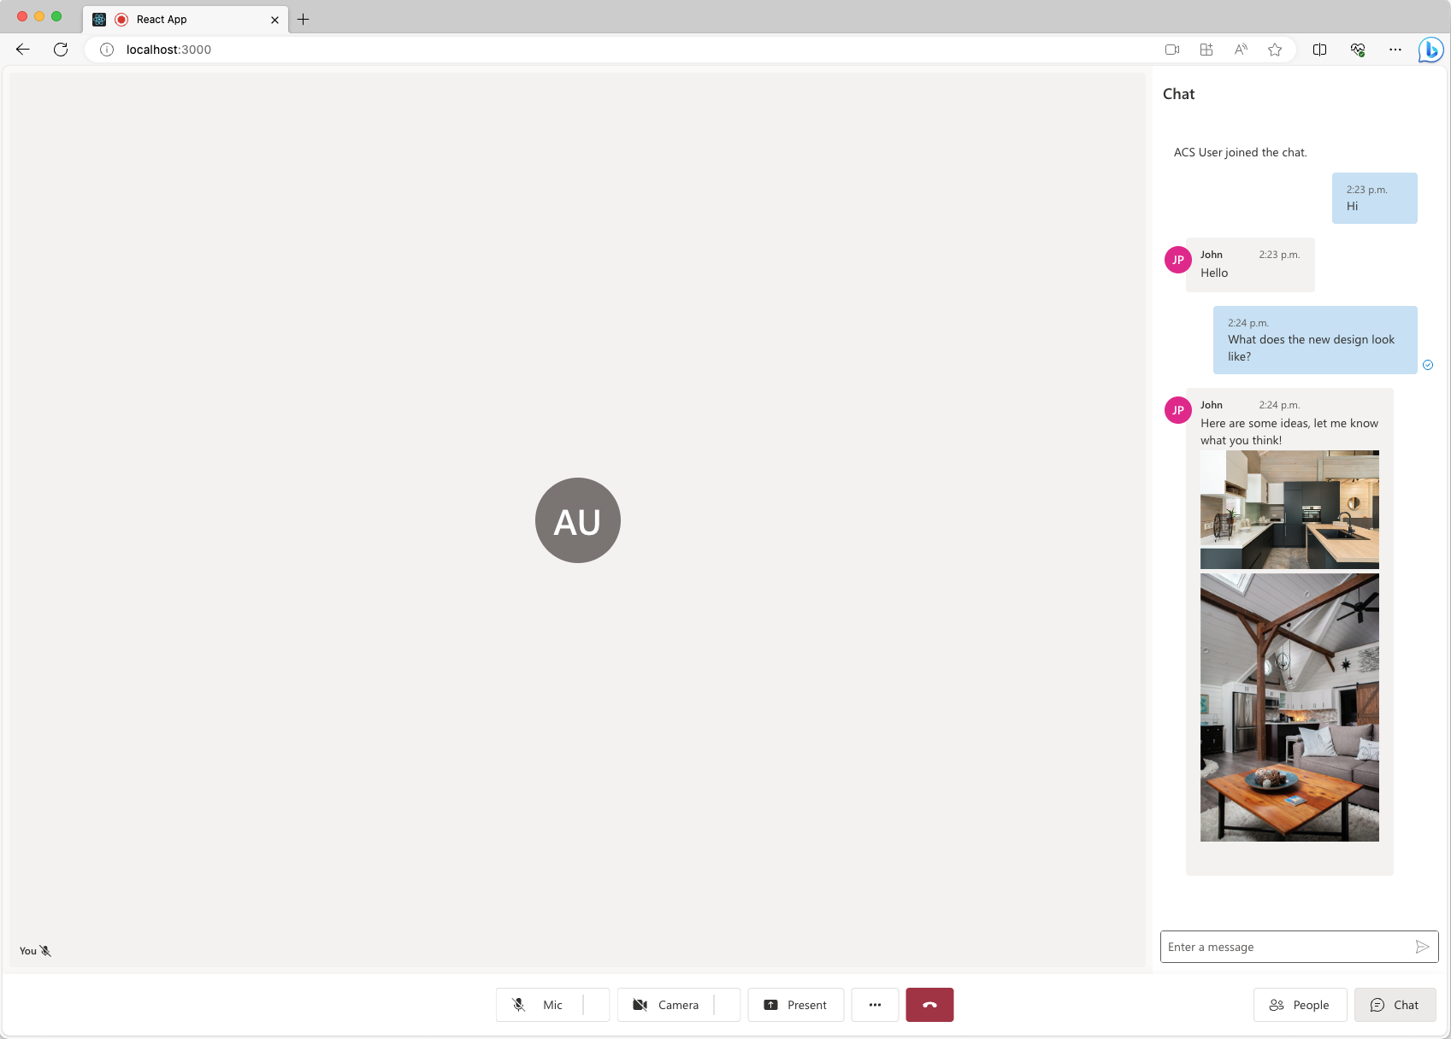Viewport: 1451px width, 1039px height.
Task: Click the Read aloud icon in the address bar
Action: coord(1240,50)
